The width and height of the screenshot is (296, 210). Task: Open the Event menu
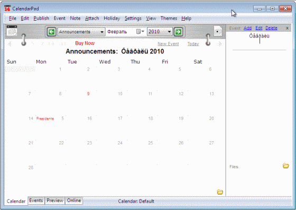[59, 19]
